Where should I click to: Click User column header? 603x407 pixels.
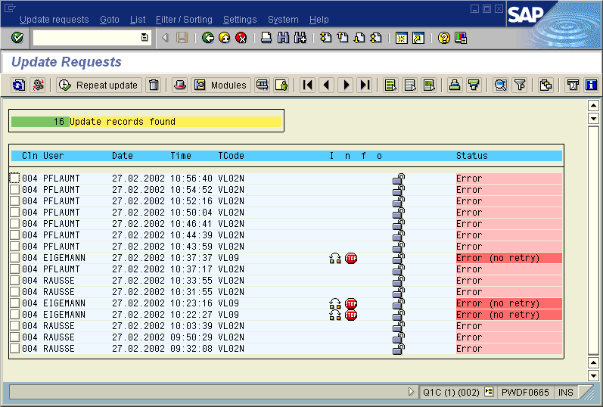[x=53, y=156]
